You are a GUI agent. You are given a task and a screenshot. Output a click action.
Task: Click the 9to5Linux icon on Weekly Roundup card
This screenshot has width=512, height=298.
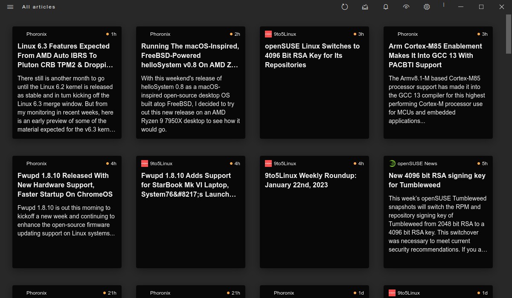pyautogui.click(x=268, y=163)
